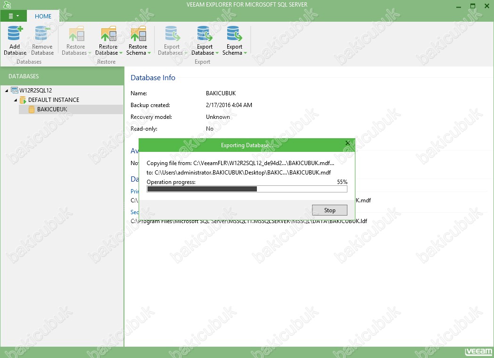Minimize the Veeam Explorer window
Image resolution: width=494 pixels, height=358 pixels.
click(459, 6)
